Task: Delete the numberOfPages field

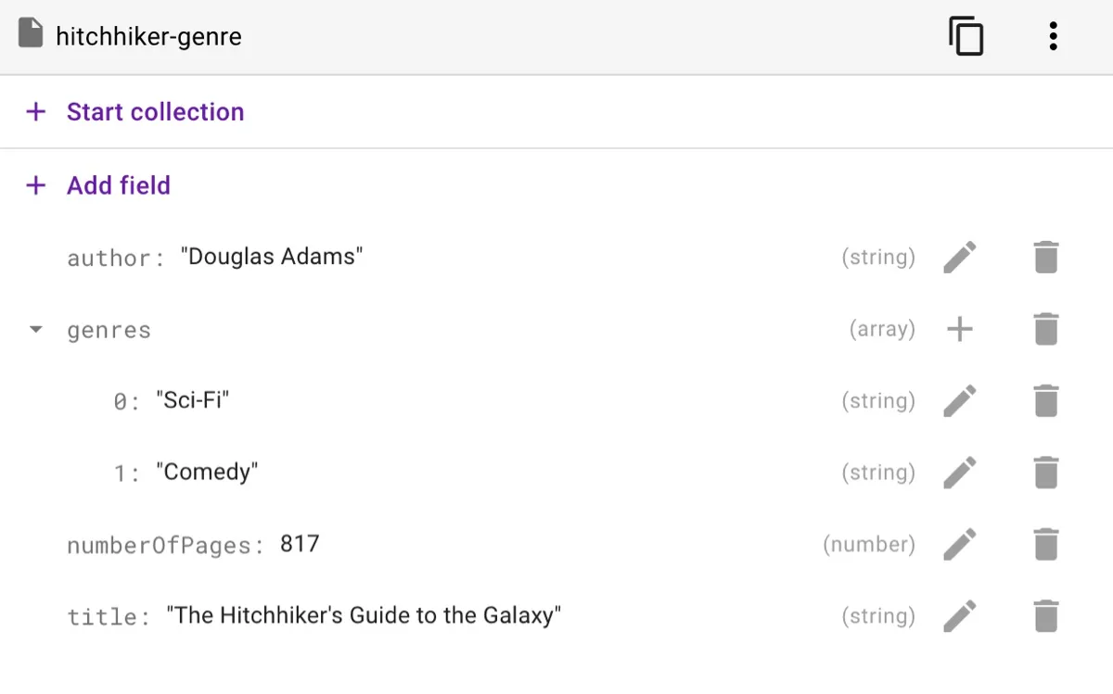Action: click(1045, 544)
